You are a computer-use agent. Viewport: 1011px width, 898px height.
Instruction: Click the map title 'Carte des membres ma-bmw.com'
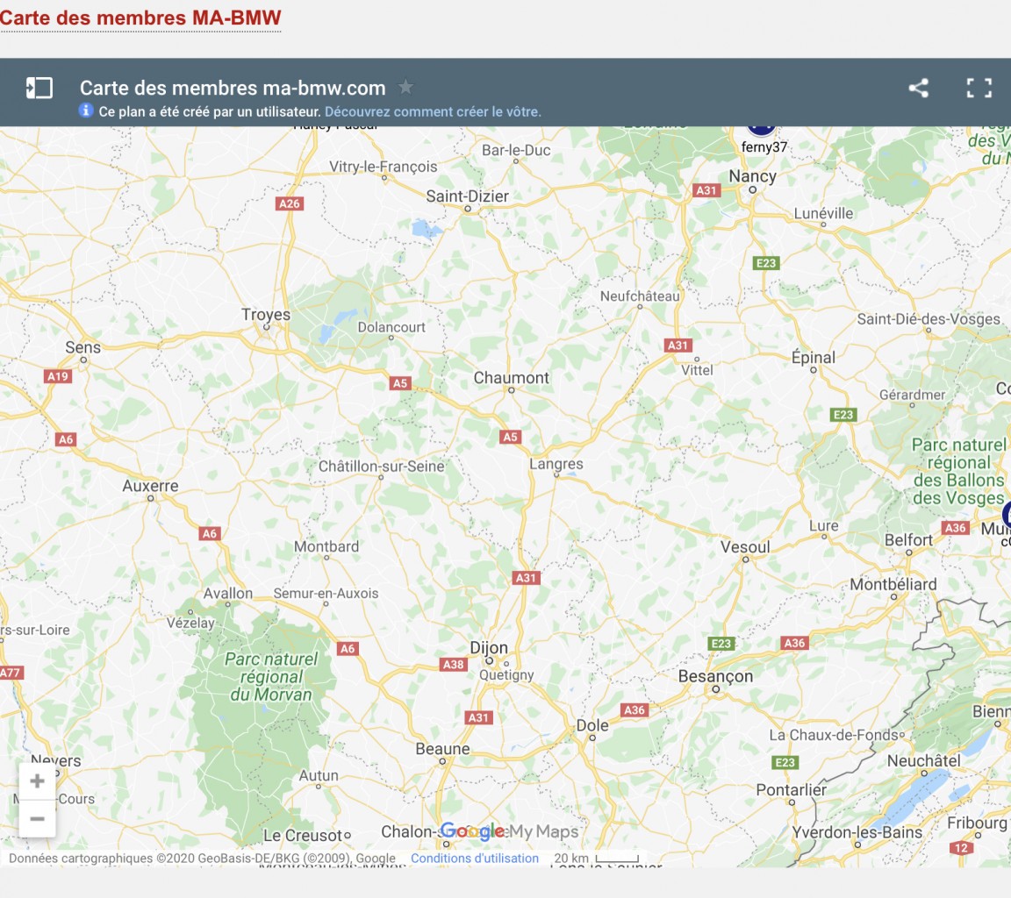232,88
